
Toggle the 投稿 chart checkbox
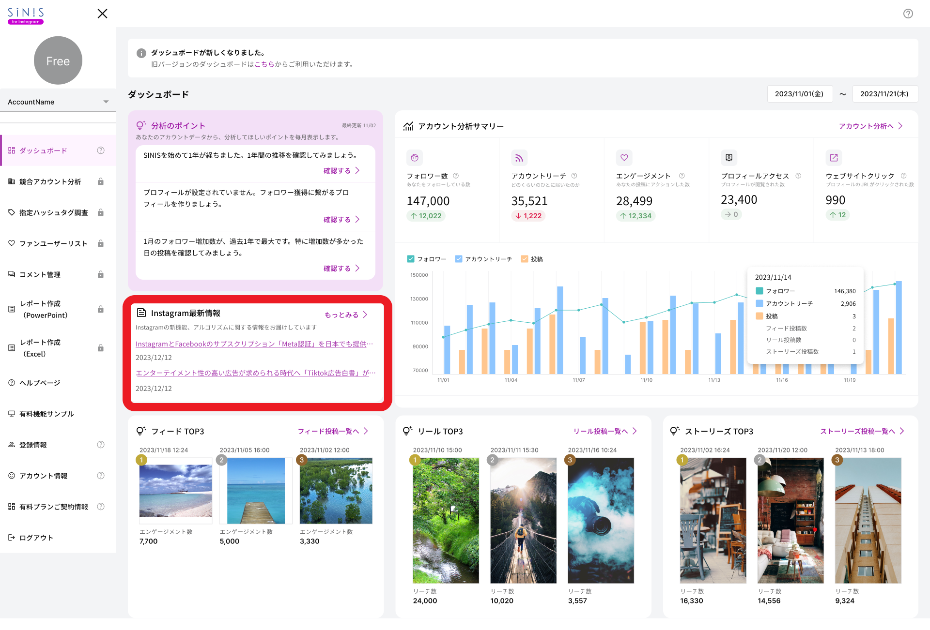524,259
